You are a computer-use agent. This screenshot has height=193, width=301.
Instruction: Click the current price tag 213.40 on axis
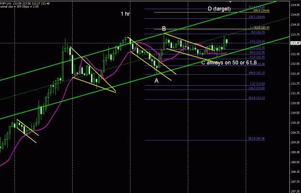(296, 43)
